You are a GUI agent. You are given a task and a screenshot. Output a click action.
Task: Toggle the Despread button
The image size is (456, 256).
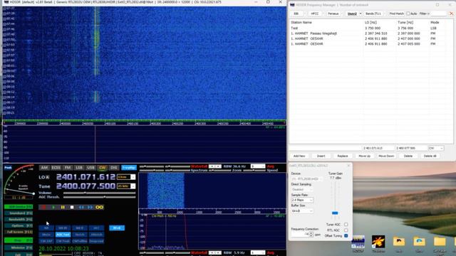click(x=97, y=241)
